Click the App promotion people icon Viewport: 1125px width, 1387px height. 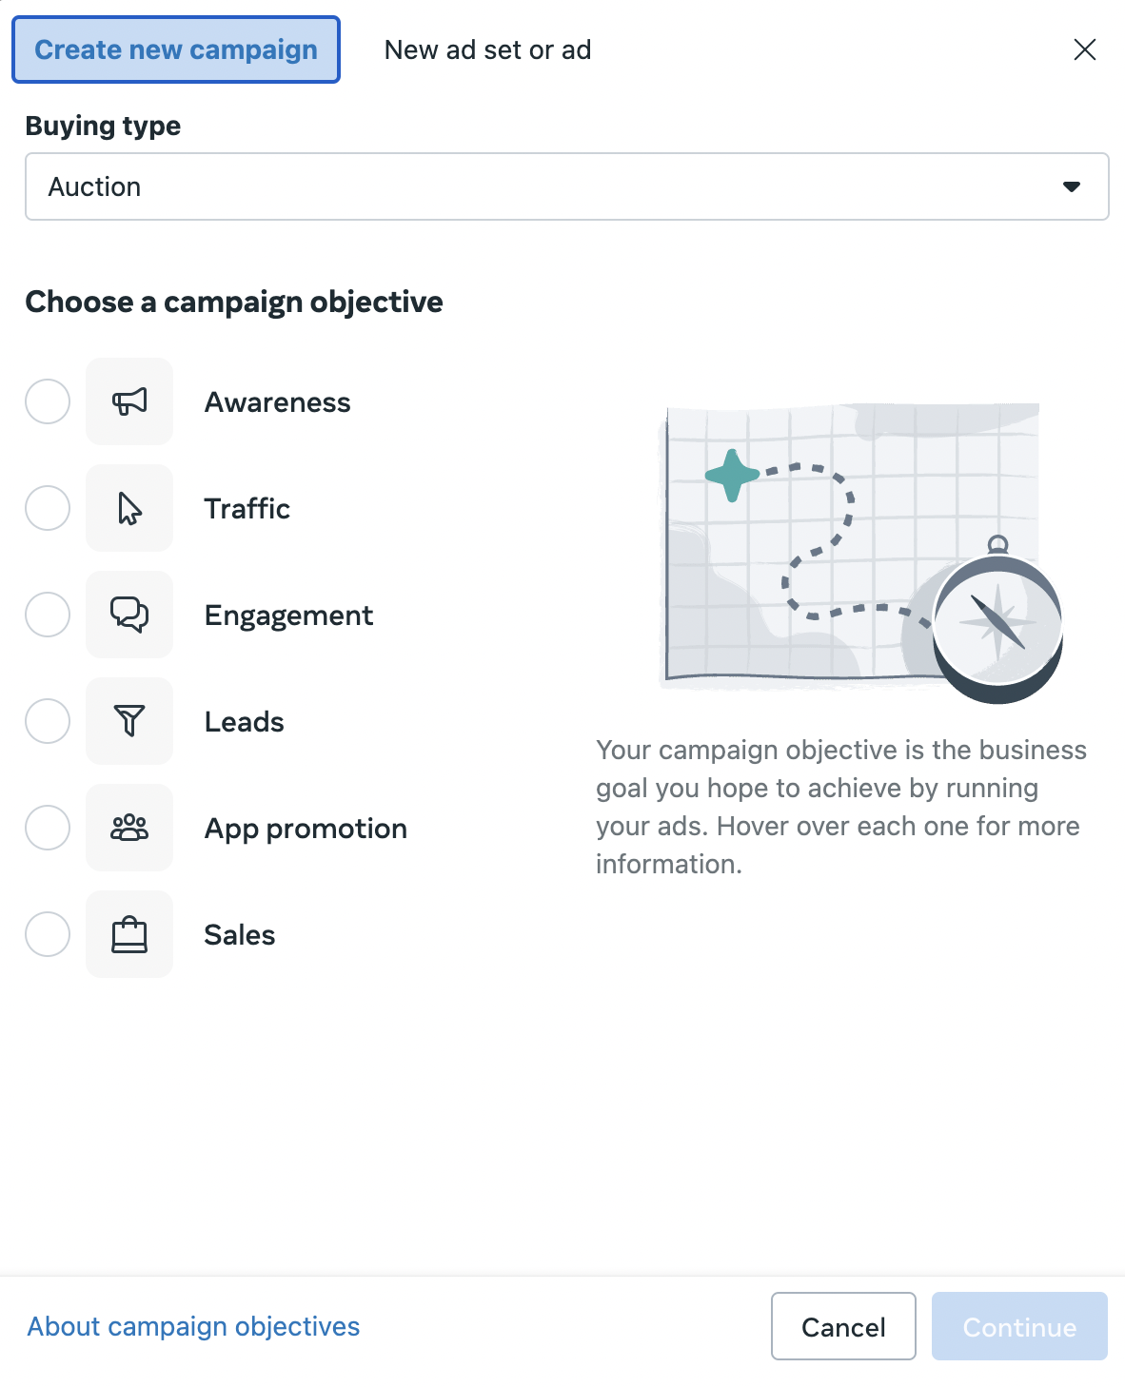pos(129,828)
